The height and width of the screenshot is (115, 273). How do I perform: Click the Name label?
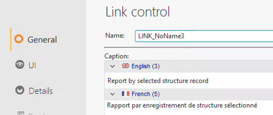[x=115, y=36]
